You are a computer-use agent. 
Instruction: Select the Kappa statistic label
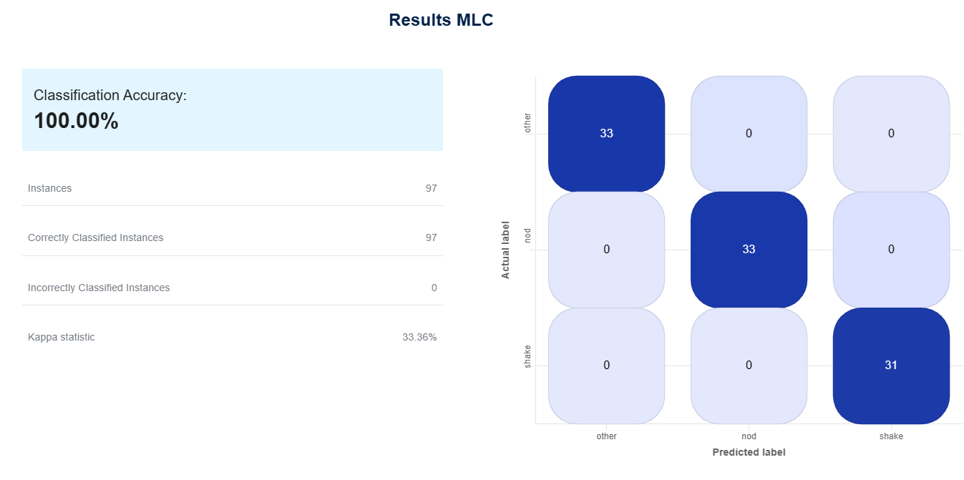click(x=62, y=337)
